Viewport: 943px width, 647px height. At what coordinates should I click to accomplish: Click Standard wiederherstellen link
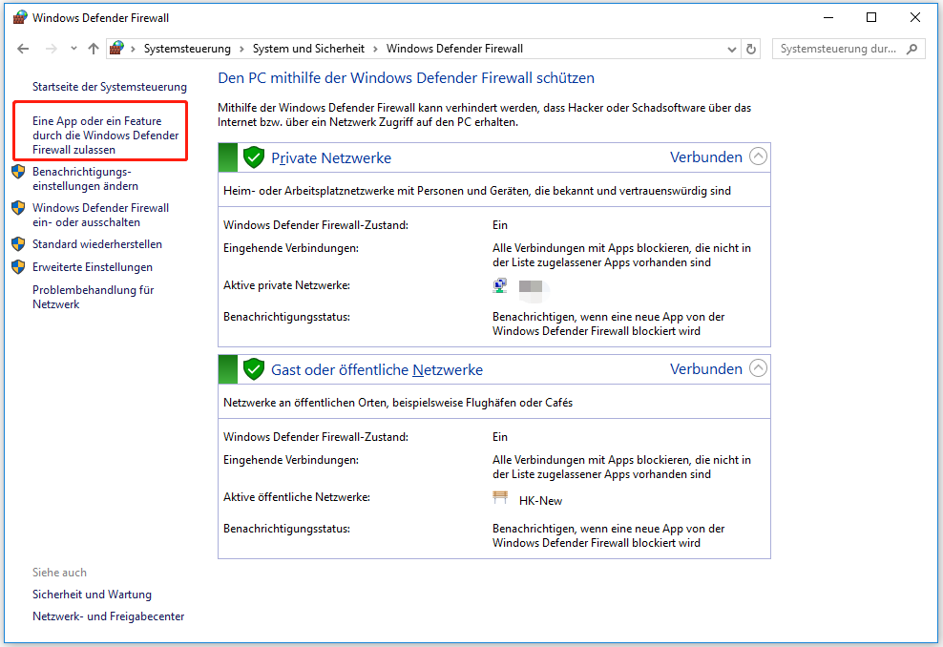[97, 244]
